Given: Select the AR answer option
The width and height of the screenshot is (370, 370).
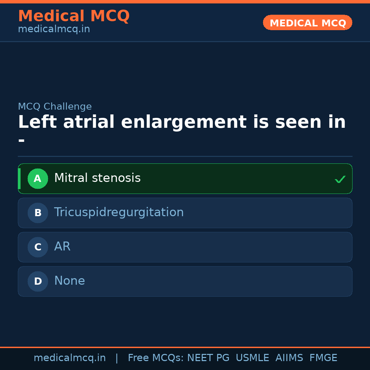Looking at the screenshot, I should (185, 247).
